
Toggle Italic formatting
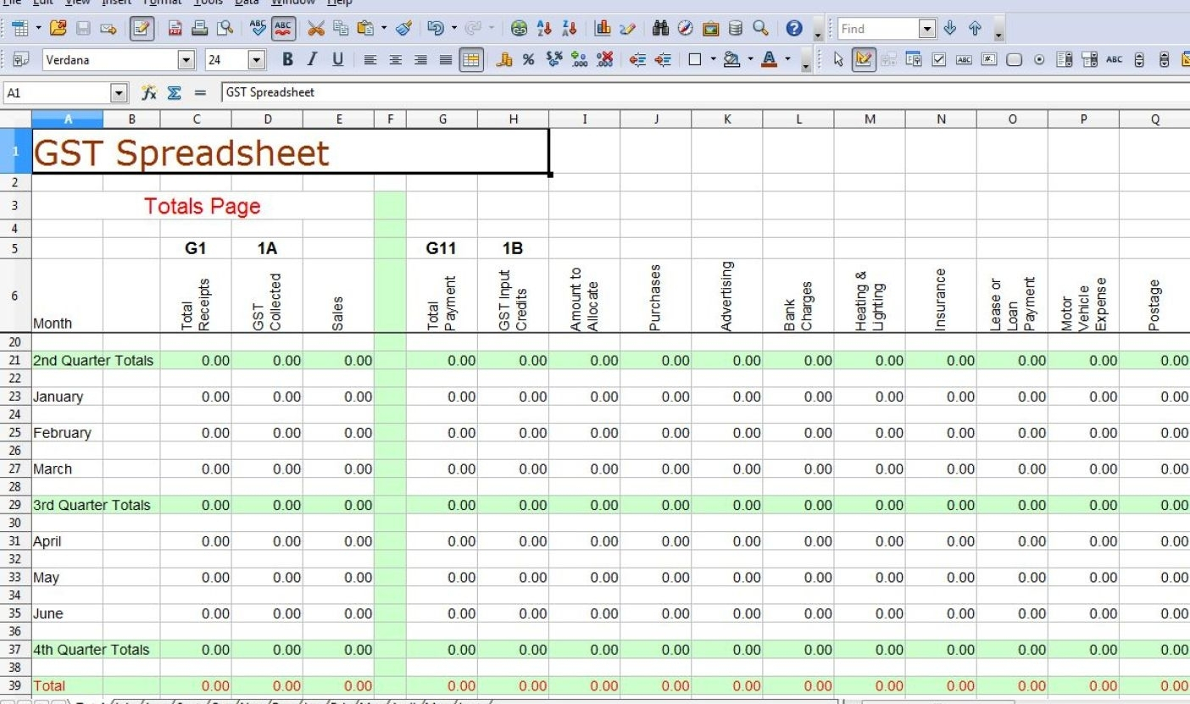tap(312, 60)
